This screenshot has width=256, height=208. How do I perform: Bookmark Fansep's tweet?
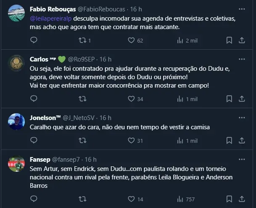229,199
